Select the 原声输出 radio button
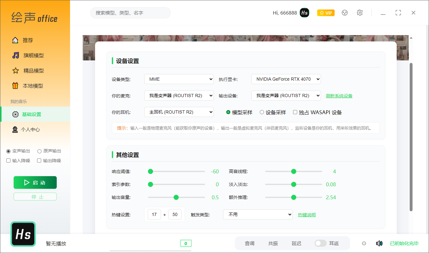429x253 pixels. tap(40, 151)
